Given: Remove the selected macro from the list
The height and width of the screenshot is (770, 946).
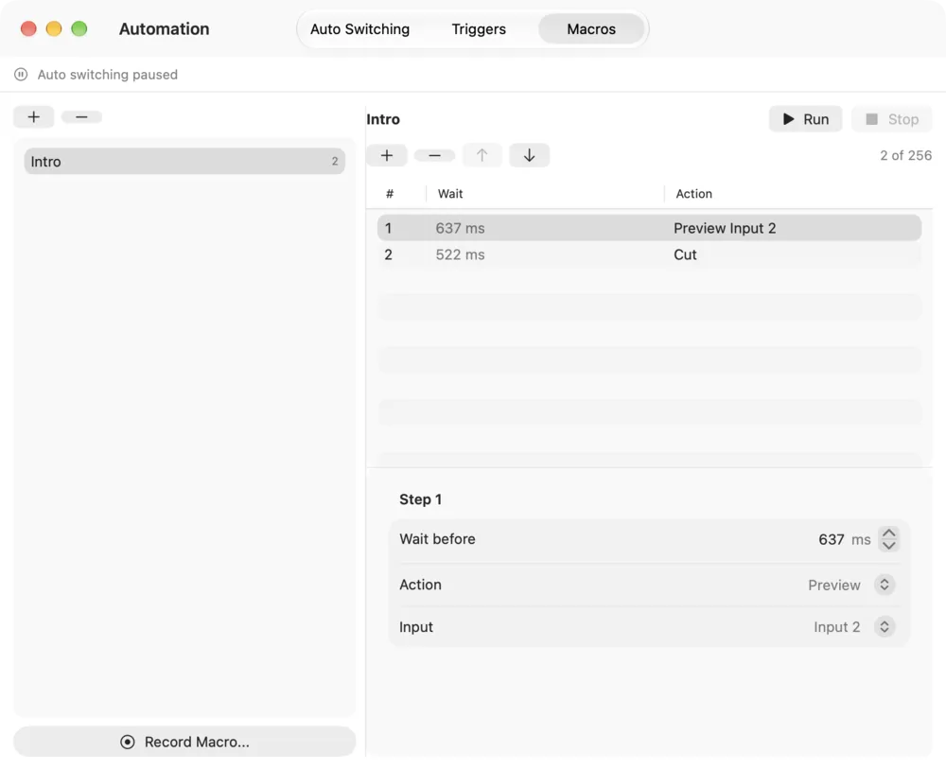Looking at the screenshot, I should pos(81,117).
